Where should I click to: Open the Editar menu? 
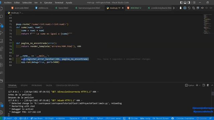[x=17, y=3]
